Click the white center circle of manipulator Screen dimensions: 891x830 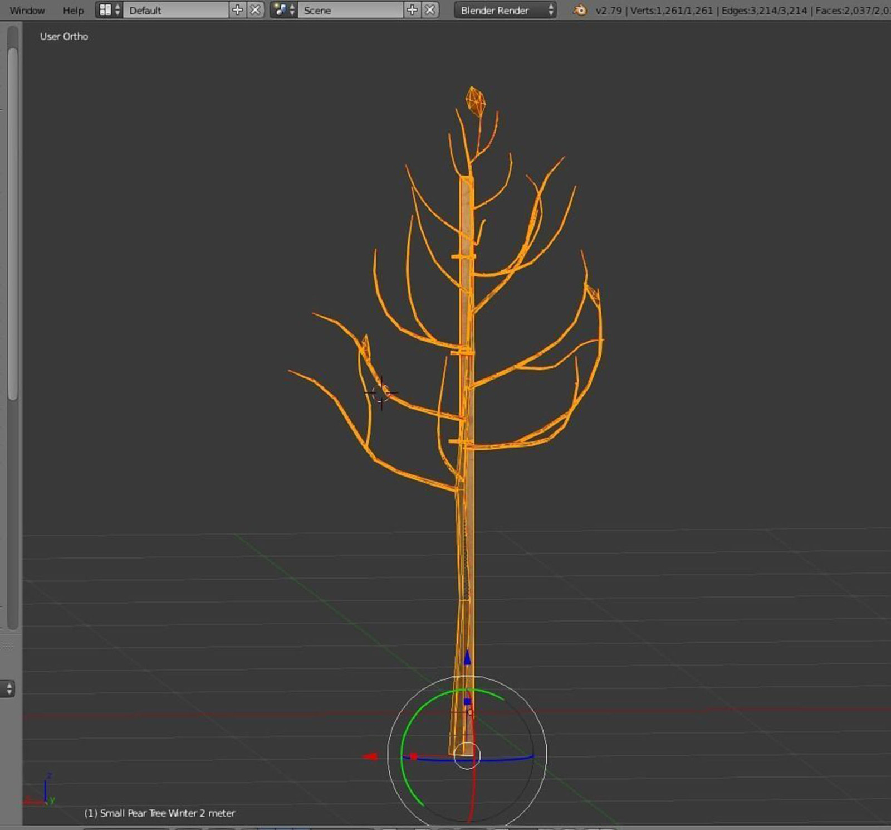coord(467,755)
